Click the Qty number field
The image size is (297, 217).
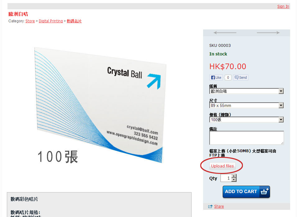pyautogui.click(x=226, y=178)
